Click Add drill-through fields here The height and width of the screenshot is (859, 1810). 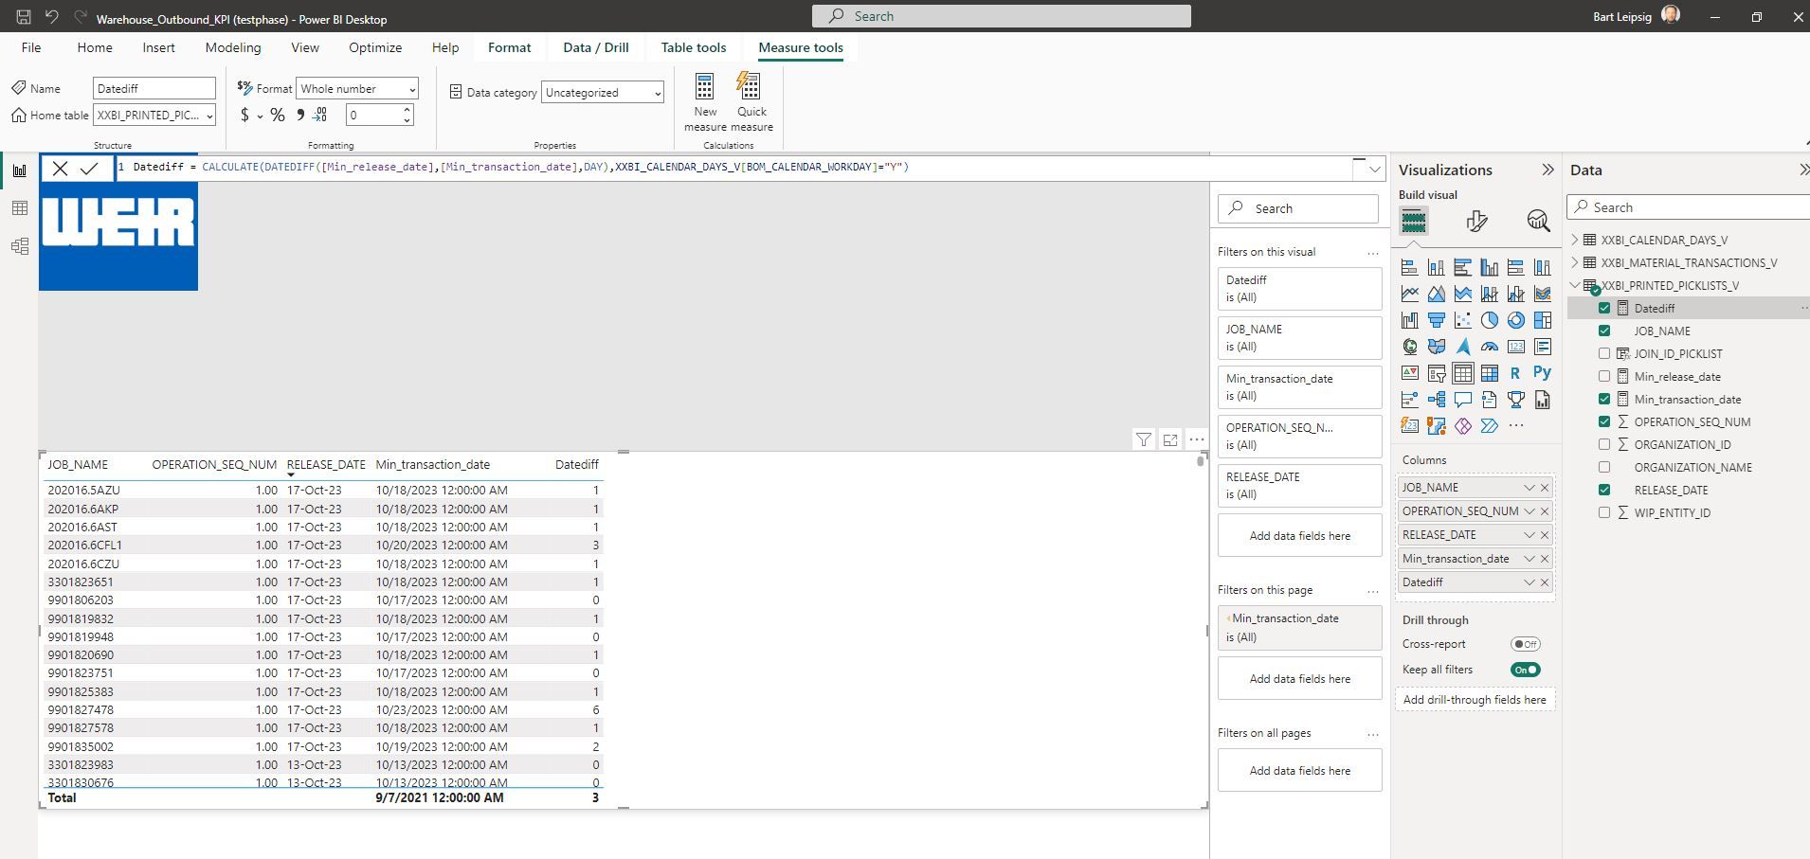1475,700
